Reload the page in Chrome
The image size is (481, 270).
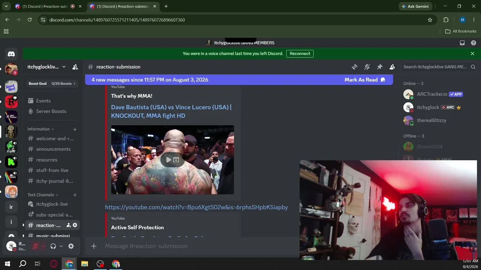[x=30, y=20]
